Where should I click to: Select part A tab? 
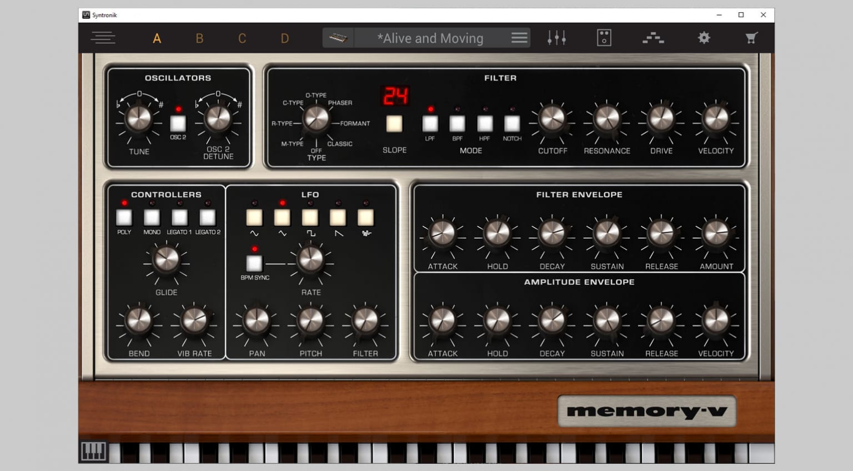tap(157, 38)
